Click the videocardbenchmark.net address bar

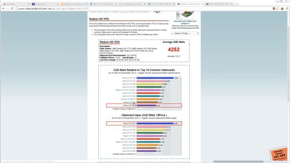pyautogui.click(x=142, y=9)
